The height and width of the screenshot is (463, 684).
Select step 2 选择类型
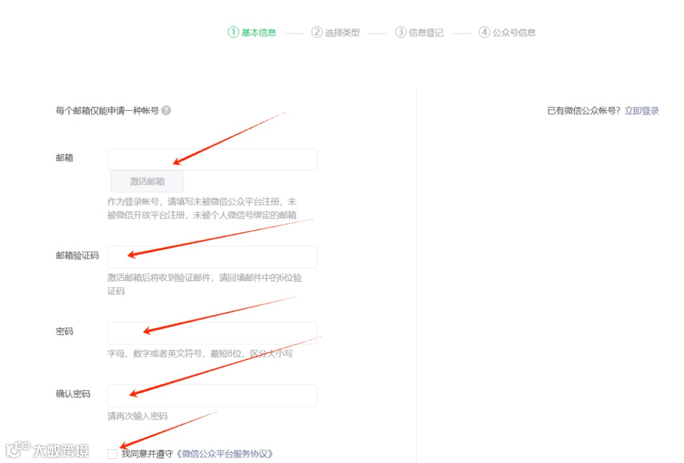336,32
